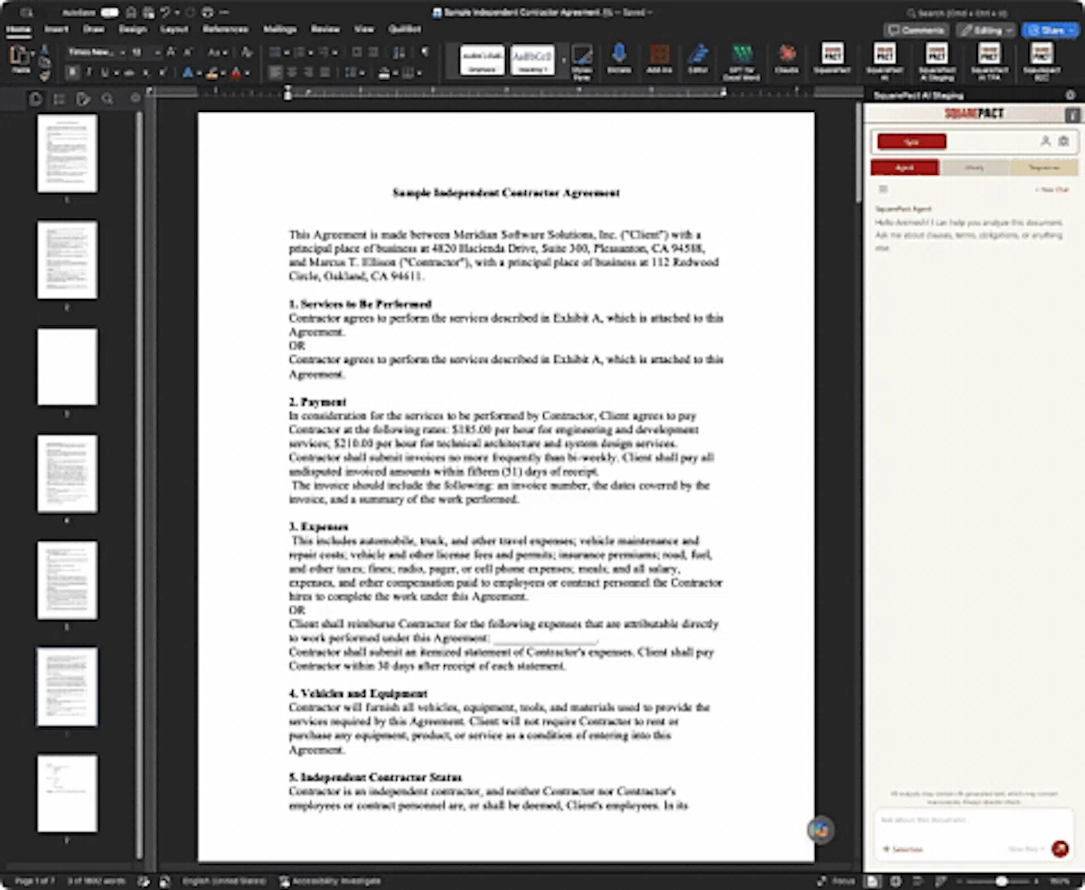1085x890 pixels.
Task: Align text left toggle
Action: coord(275,73)
